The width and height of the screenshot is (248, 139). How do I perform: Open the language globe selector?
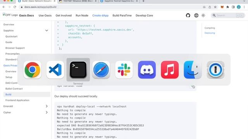tap(196, 15)
